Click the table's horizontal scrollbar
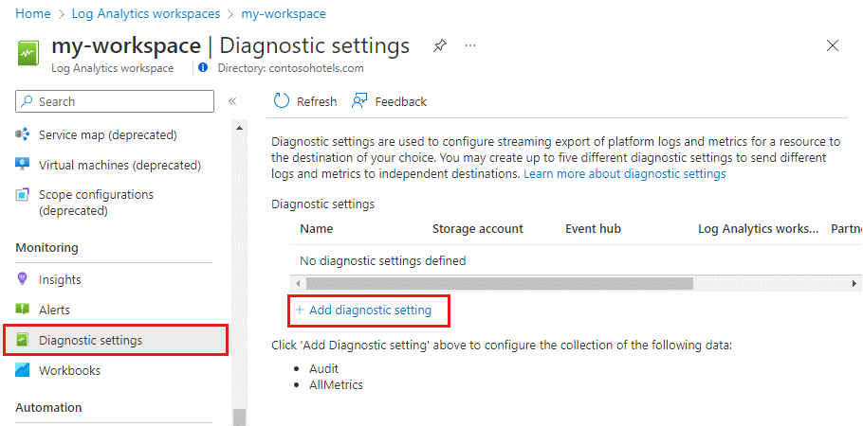The height and width of the screenshot is (426, 863). [x=499, y=283]
